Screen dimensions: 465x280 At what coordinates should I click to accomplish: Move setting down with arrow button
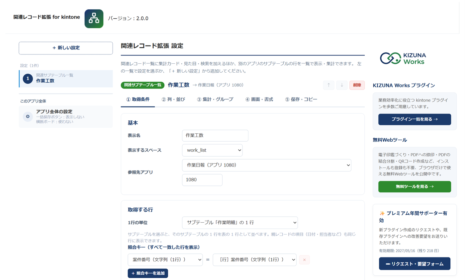(342, 85)
